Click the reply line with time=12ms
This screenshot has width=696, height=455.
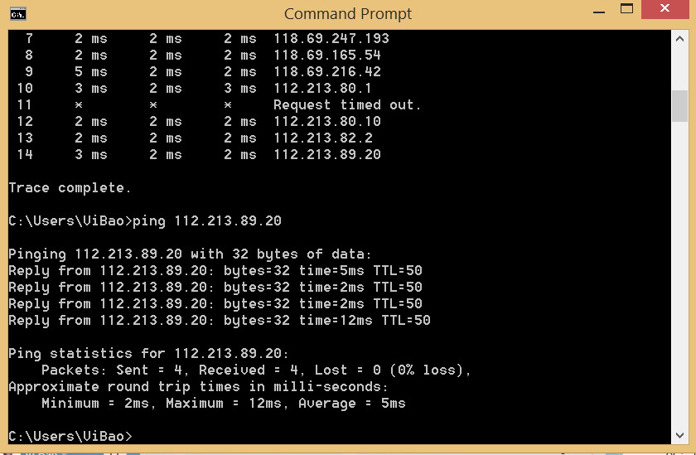point(220,320)
